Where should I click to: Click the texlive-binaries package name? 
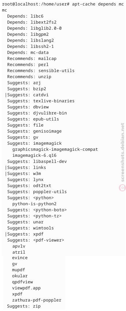click(x=54, y=101)
